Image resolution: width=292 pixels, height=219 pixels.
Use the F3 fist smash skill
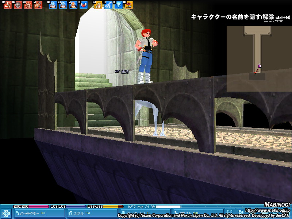[x=28, y=5]
